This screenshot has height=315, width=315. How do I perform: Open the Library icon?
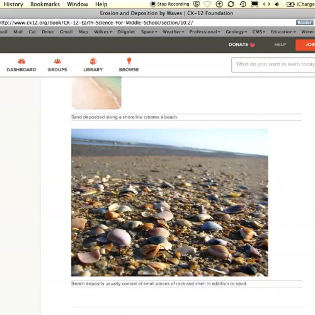(93, 61)
